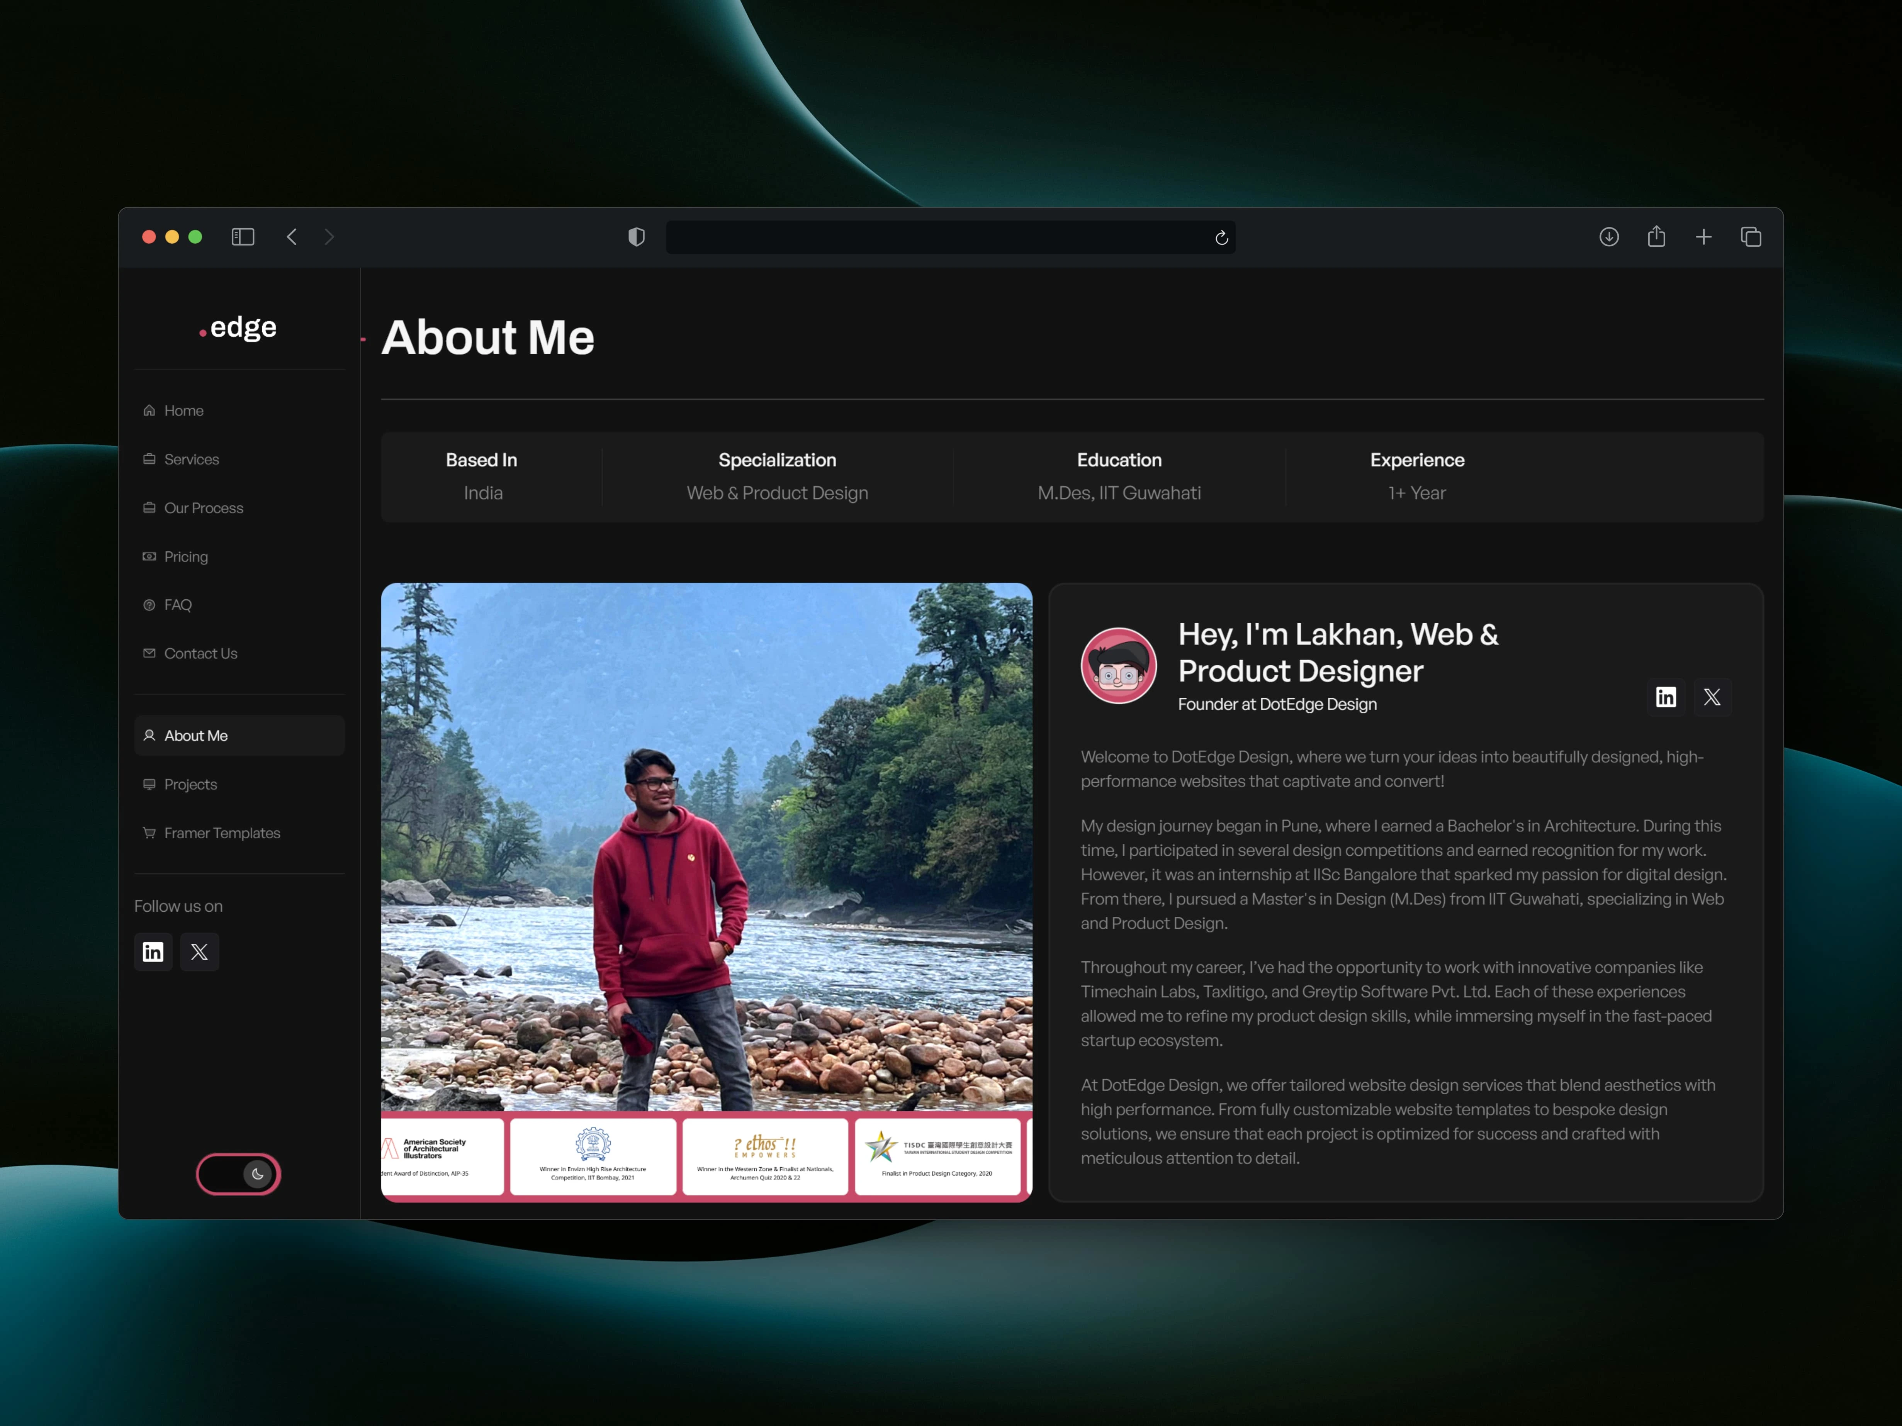Open a new tab with plus icon
Image resolution: width=1902 pixels, height=1426 pixels.
1703,236
